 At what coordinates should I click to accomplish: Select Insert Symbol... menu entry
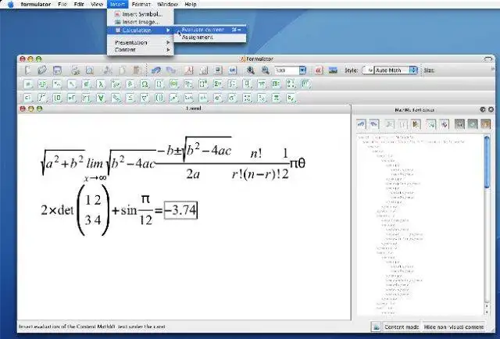tap(141, 14)
